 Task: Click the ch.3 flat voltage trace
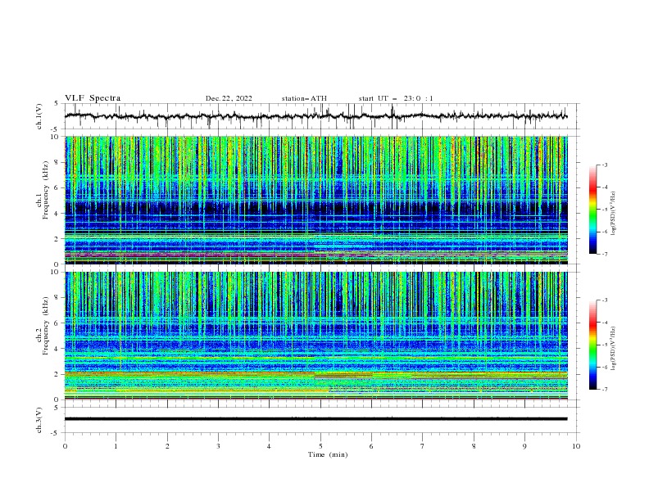tap(315, 419)
